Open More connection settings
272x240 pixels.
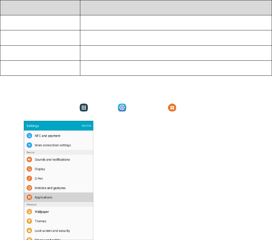coord(59,145)
